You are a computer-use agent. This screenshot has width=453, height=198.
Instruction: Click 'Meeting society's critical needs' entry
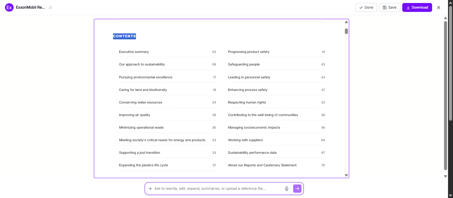click(162, 140)
